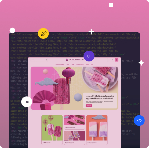Click the yellow pen tool badge
Image resolution: width=149 pixels, height=148 pixels.
(x=43, y=33)
